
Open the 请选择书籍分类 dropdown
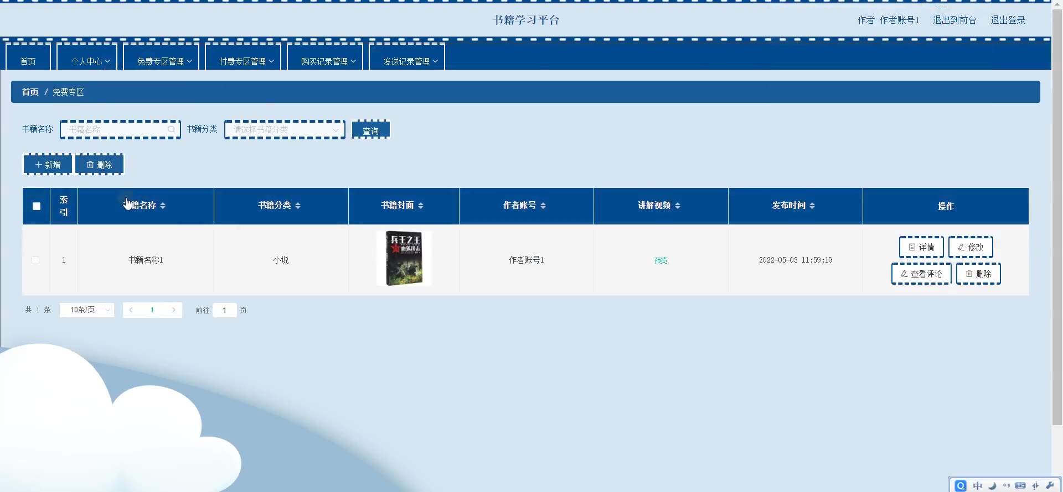coord(285,129)
